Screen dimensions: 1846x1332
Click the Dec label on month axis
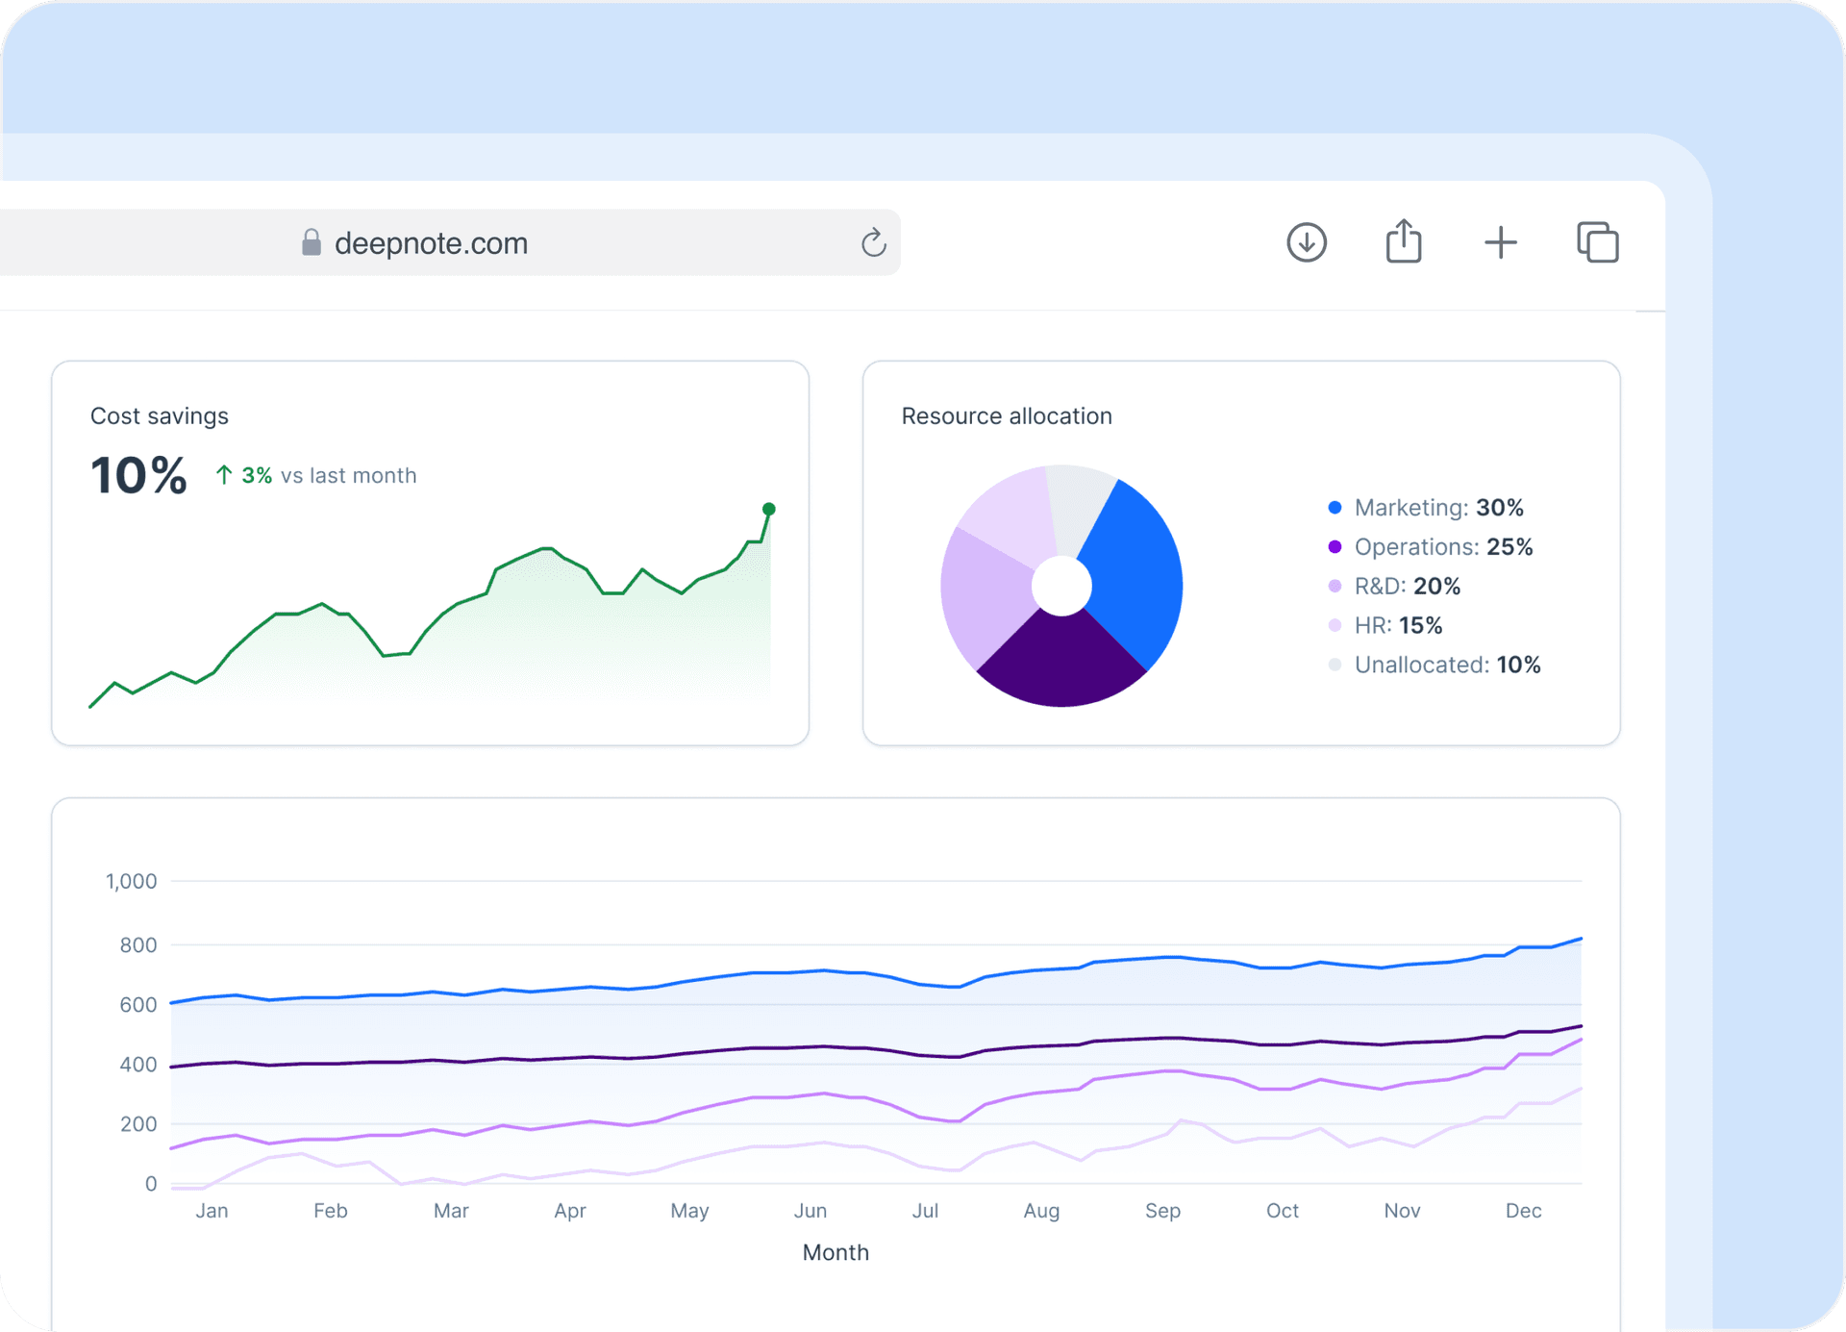click(x=1523, y=1211)
